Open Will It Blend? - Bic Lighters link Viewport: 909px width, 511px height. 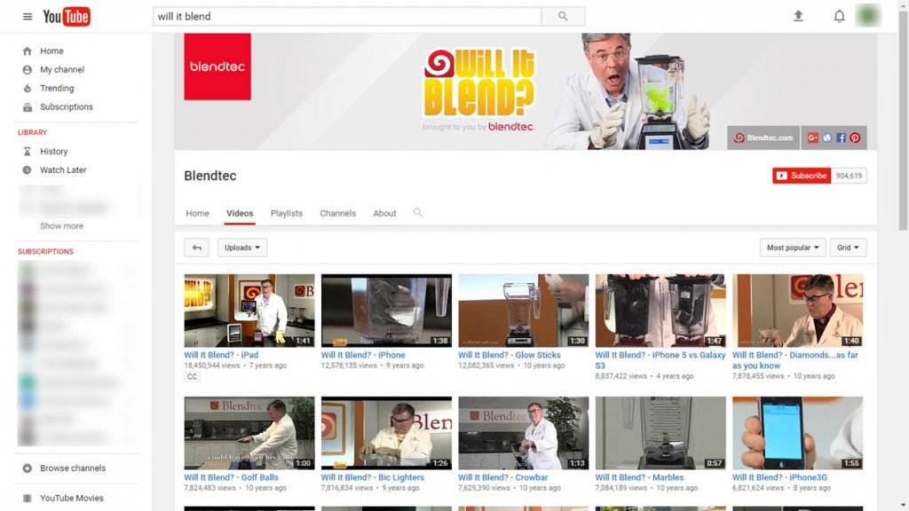pyautogui.click(x=372, y=477)
